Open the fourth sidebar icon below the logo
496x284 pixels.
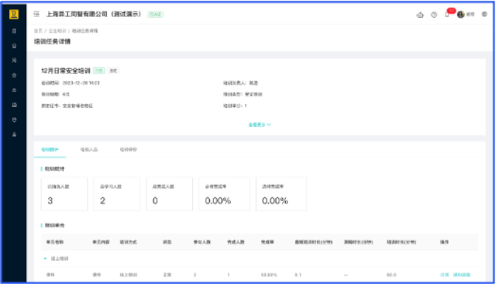(14, 75)
